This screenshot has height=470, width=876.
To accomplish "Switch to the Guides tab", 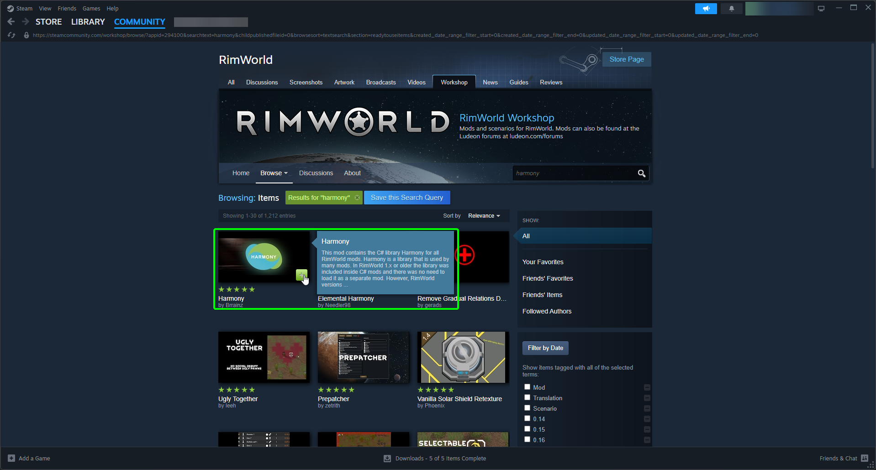I will [x=519, y=82].
